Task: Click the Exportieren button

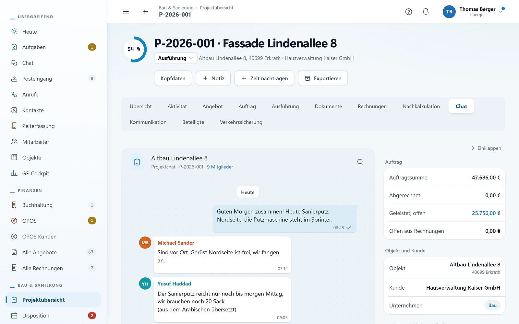Action: (323, 78)
